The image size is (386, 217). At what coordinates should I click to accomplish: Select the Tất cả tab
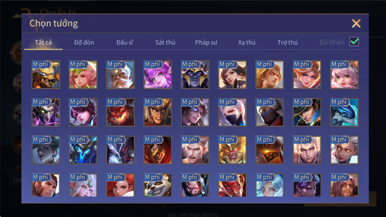(43, 42)
